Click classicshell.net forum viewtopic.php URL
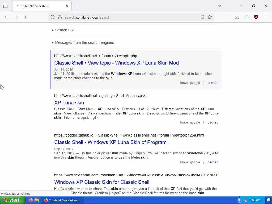Image resolution: width=272 pixels, height=204 pixels. point(96,56)
